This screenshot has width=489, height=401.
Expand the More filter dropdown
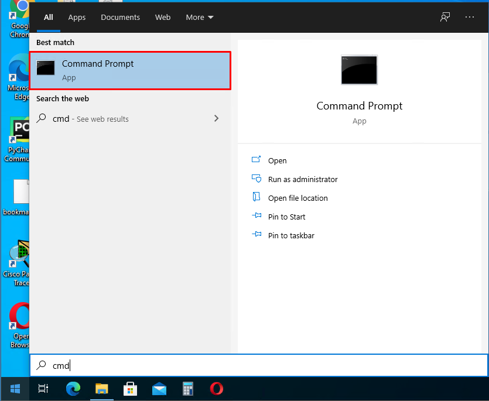tap(200, 17)
